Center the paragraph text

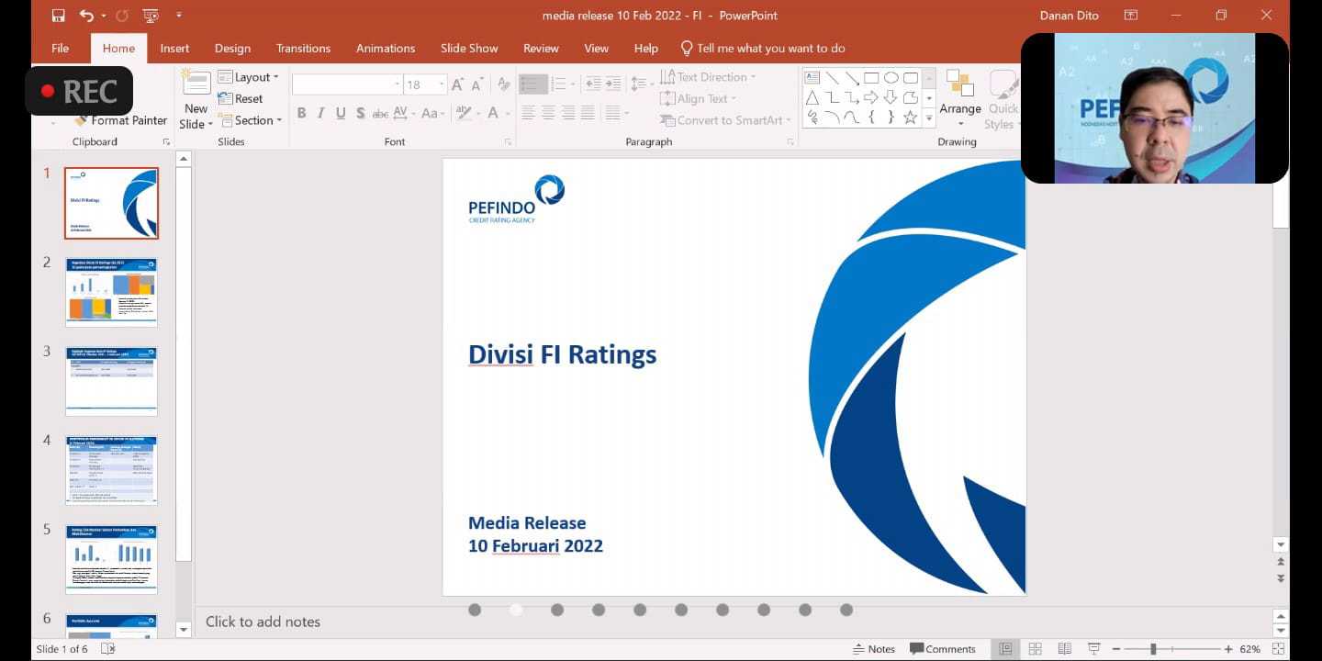pos(548,113)
